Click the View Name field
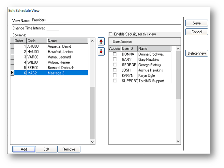Image resolution: width=224 pixels, height=168 pixels. point(65,20)
